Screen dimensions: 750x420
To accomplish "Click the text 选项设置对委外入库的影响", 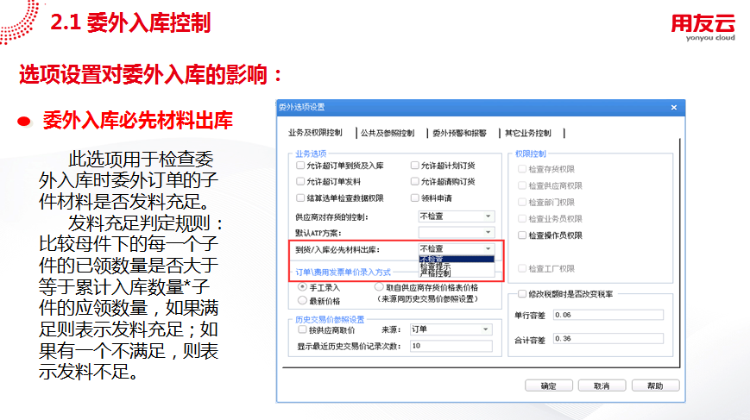I will coord(149,74).
